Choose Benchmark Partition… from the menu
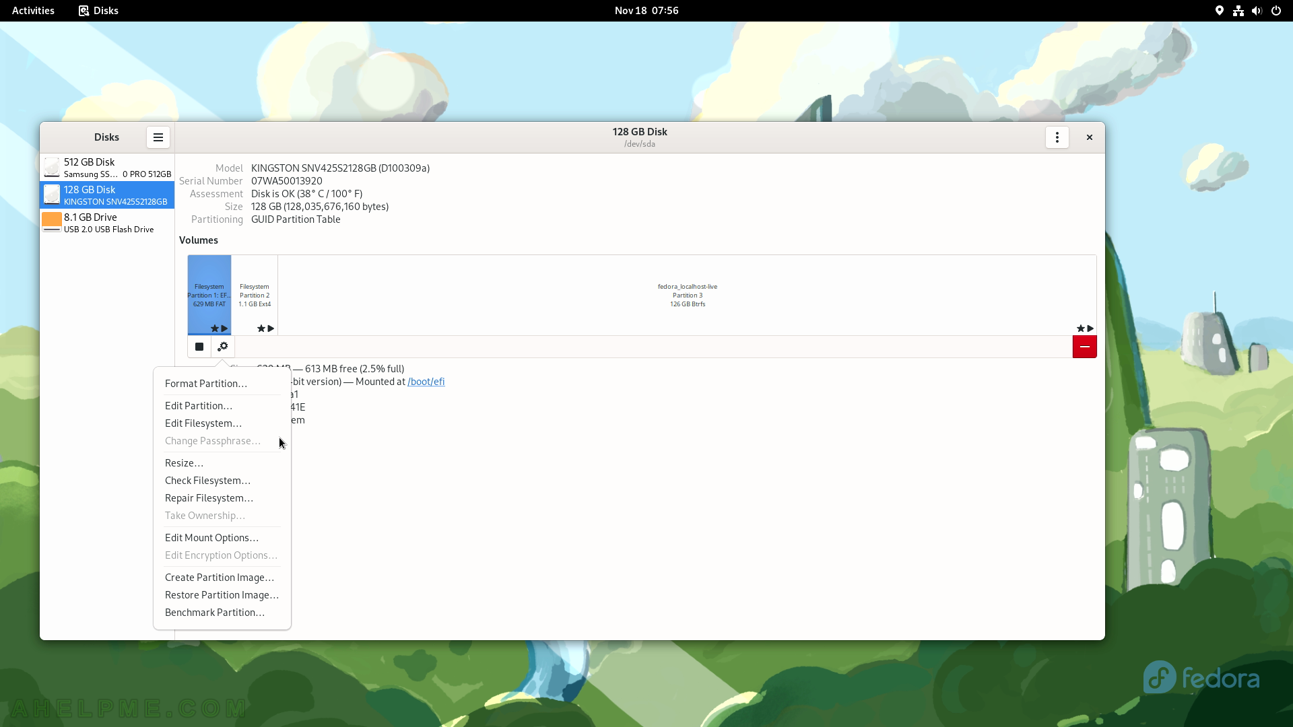 point(222,613)
